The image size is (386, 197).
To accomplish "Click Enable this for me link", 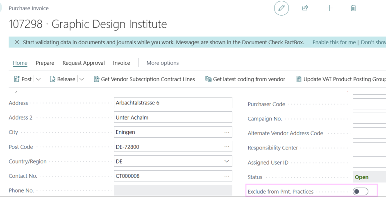I will pyautogui.click(x=334, y=42).
